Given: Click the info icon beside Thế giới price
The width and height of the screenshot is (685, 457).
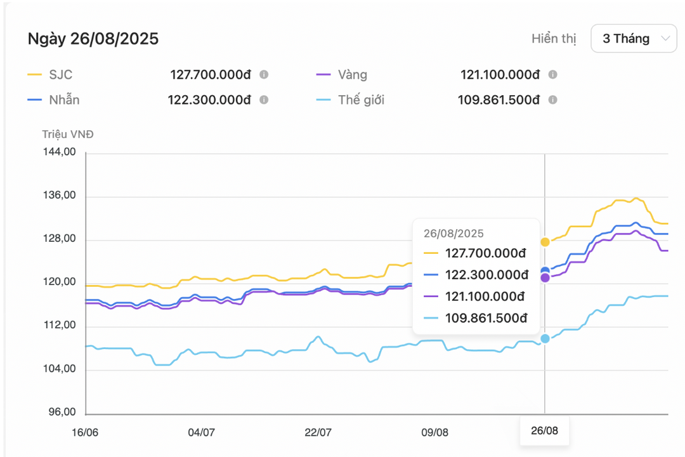Looking at the screenshot, I should point(552,100).
